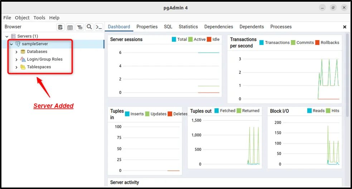Select the Tablespaces tree label
The width and height of the screenshot is (352, 189).
tap(39, 67)
